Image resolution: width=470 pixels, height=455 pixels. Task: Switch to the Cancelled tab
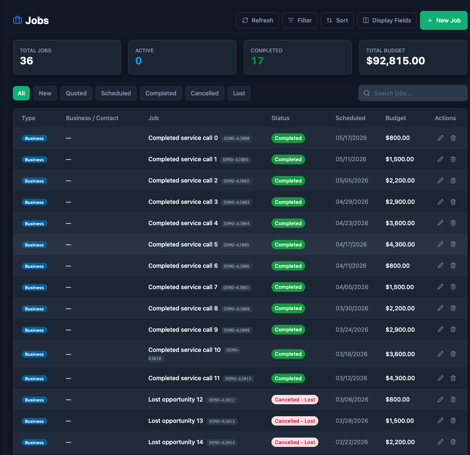(x=205, y=93)
